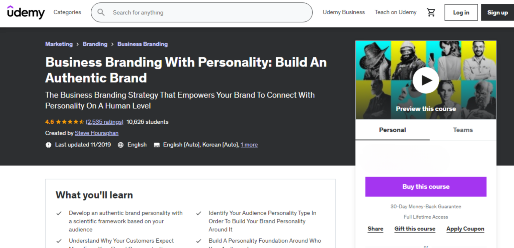Screen dimensions: 514x248
Task: Click the globe language icon
Action: point(121,145)
